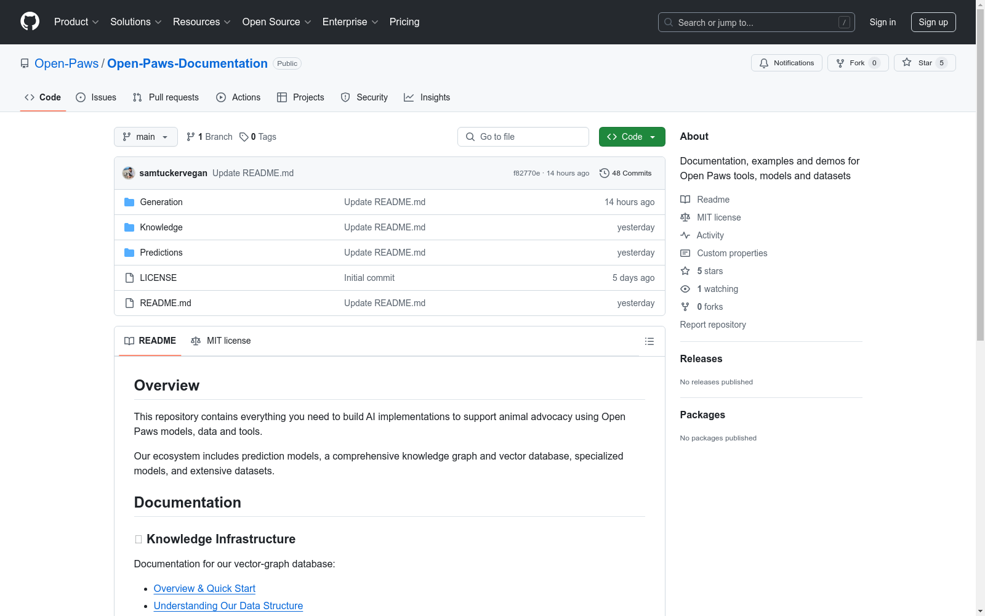Click the forks icon in About sidebar
The width and height of the screenshot is (985, 616).
click(x=685, y=307)
